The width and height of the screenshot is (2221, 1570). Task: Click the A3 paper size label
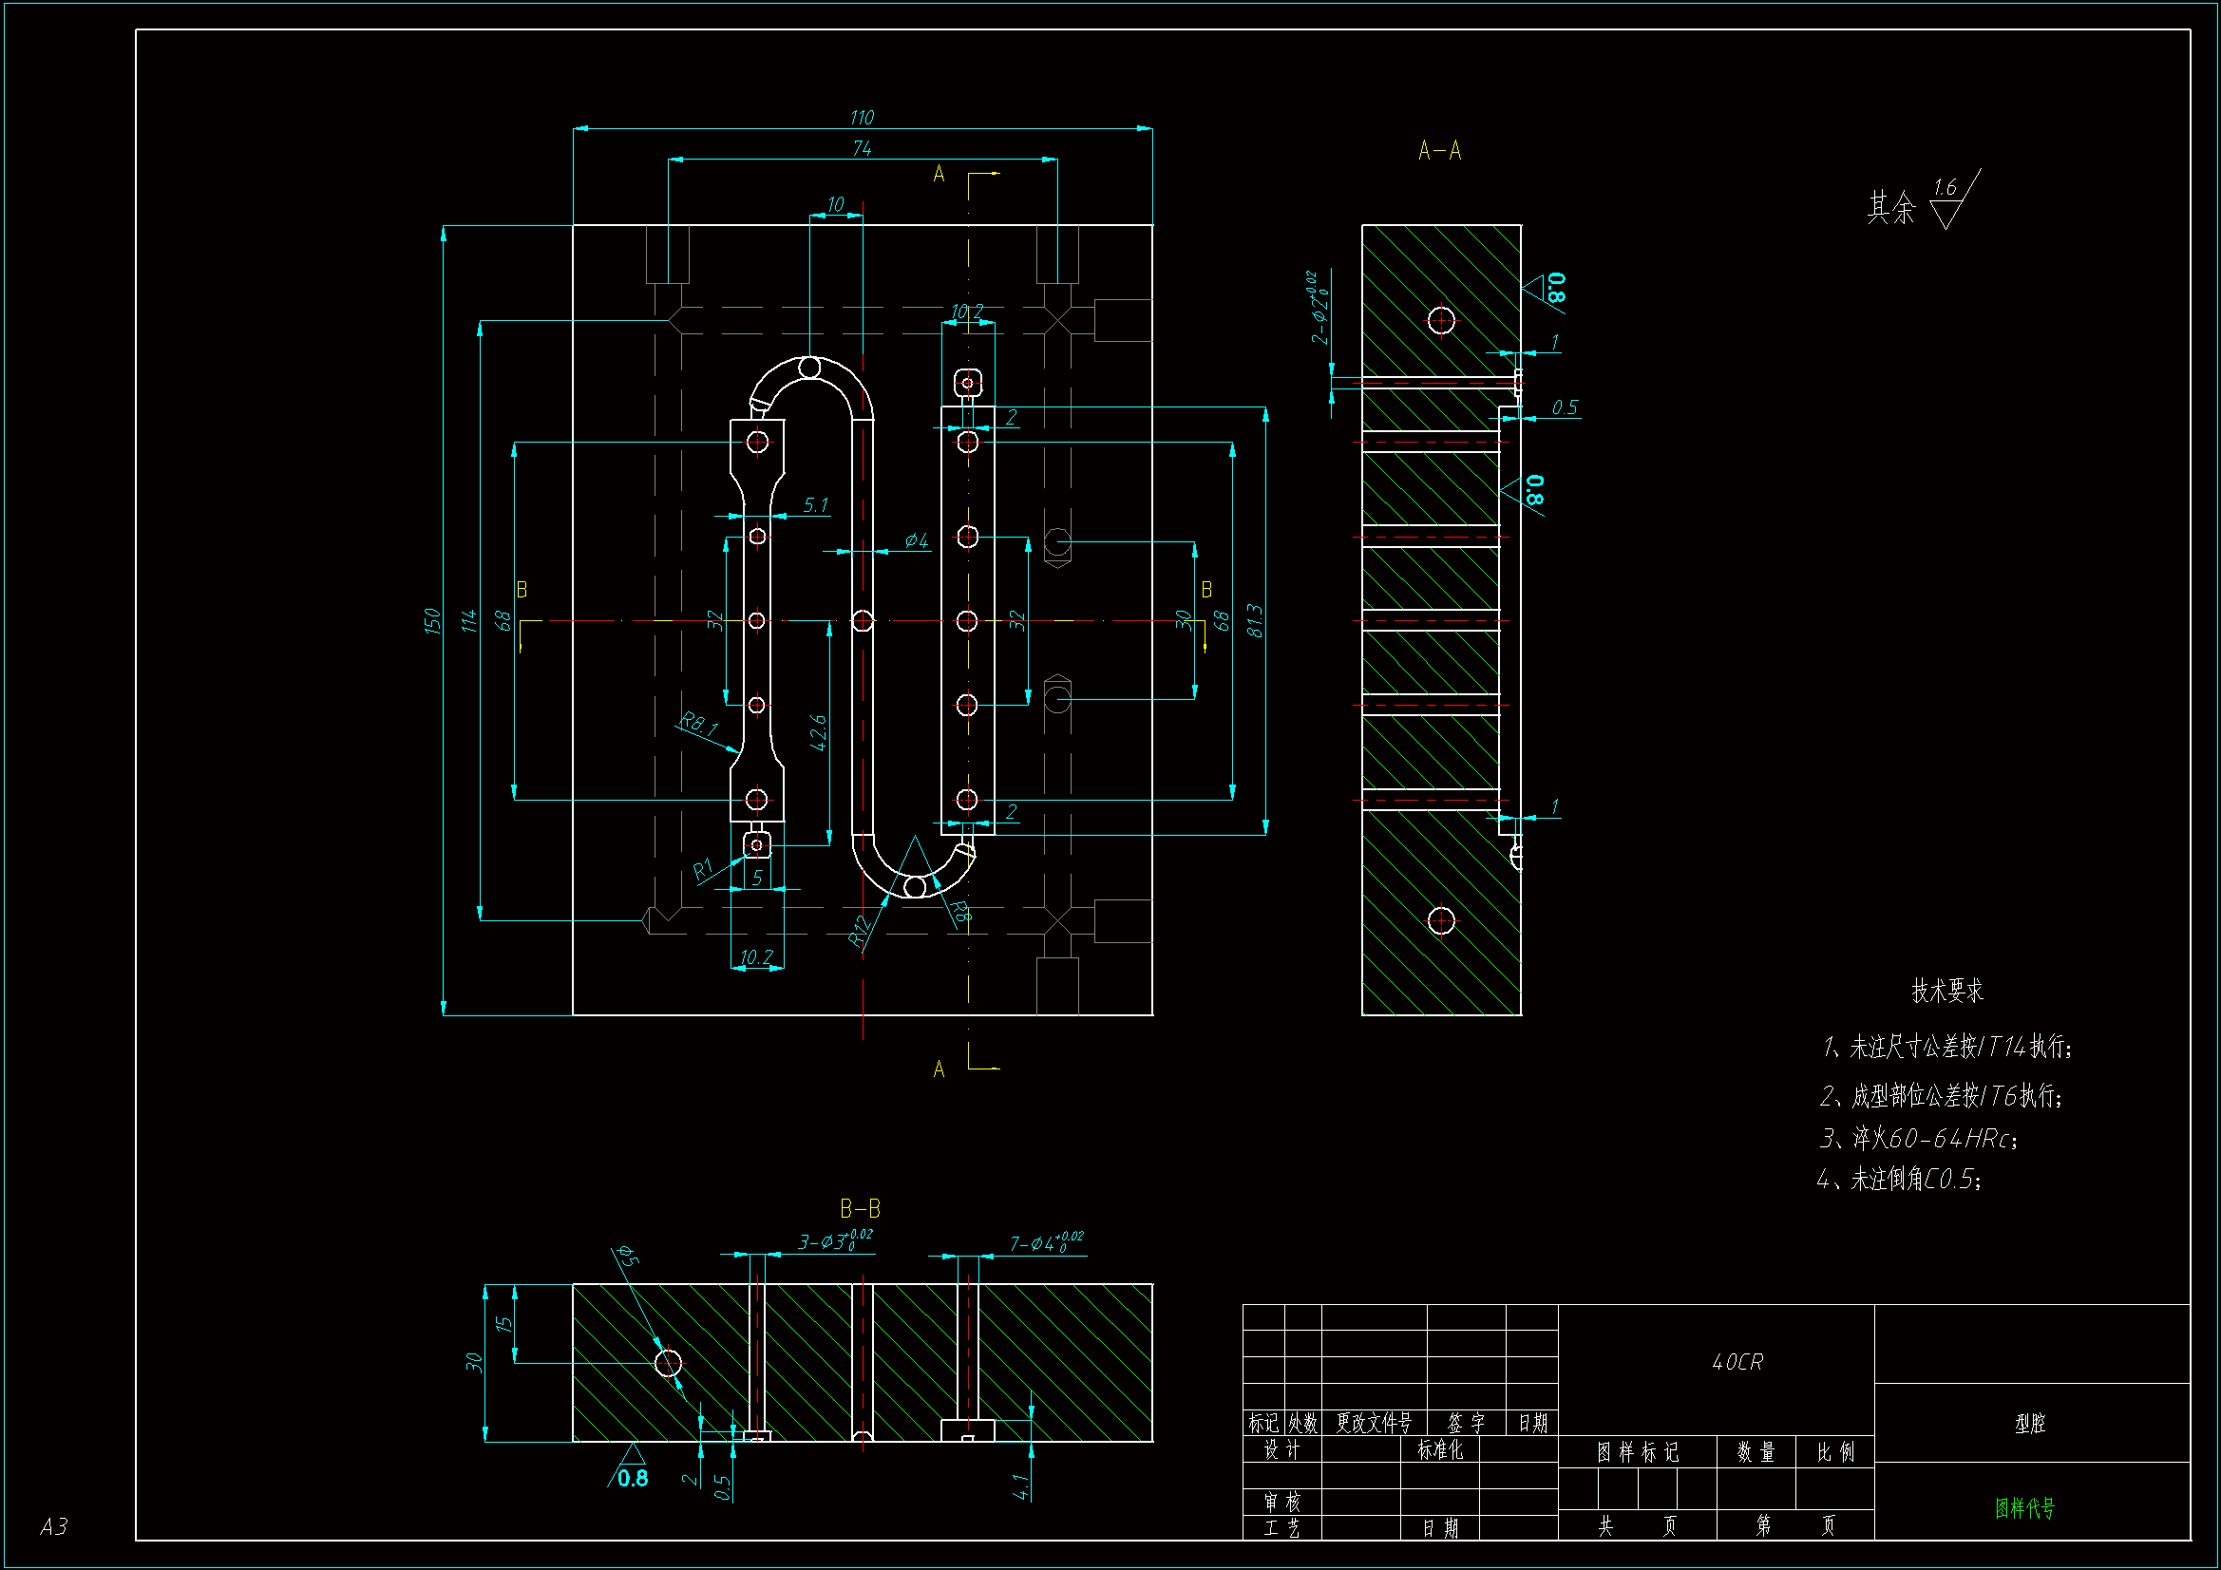53,1526
